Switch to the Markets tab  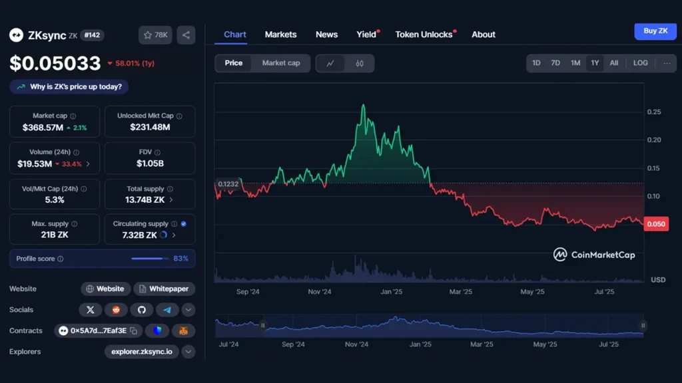tap(280, 35)
